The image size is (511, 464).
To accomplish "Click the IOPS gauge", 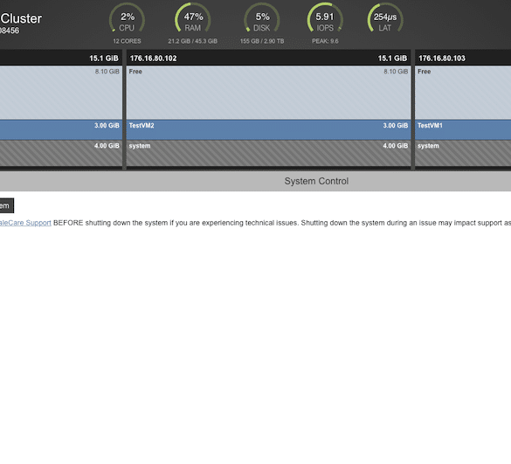I will (x=325, y=18).
